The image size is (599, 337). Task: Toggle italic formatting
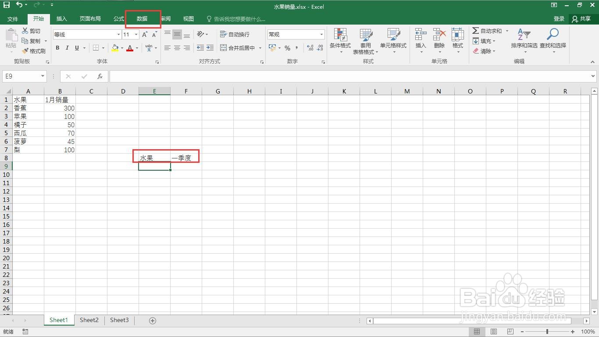67,48
